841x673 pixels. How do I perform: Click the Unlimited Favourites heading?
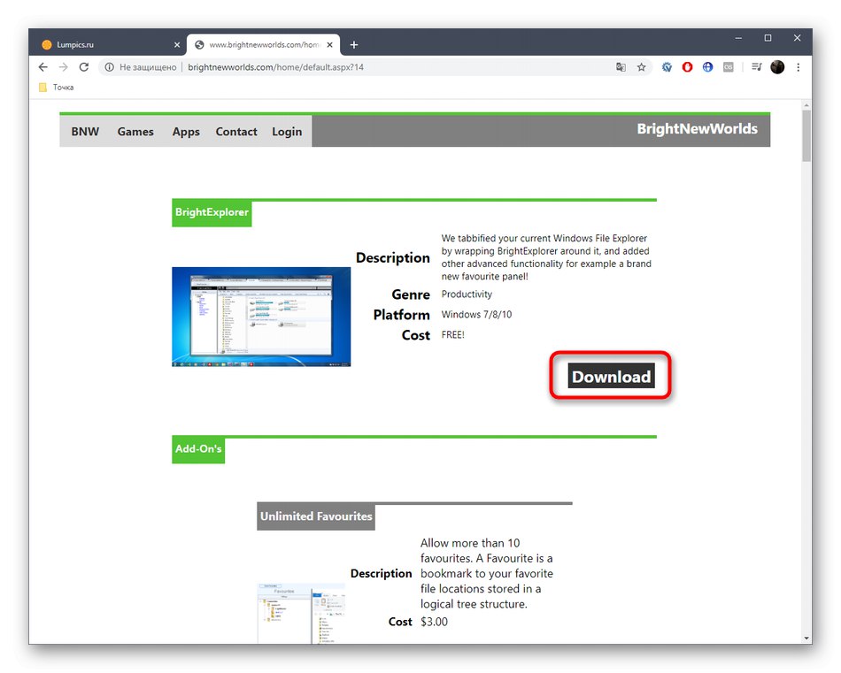click(x=316, y=516)
